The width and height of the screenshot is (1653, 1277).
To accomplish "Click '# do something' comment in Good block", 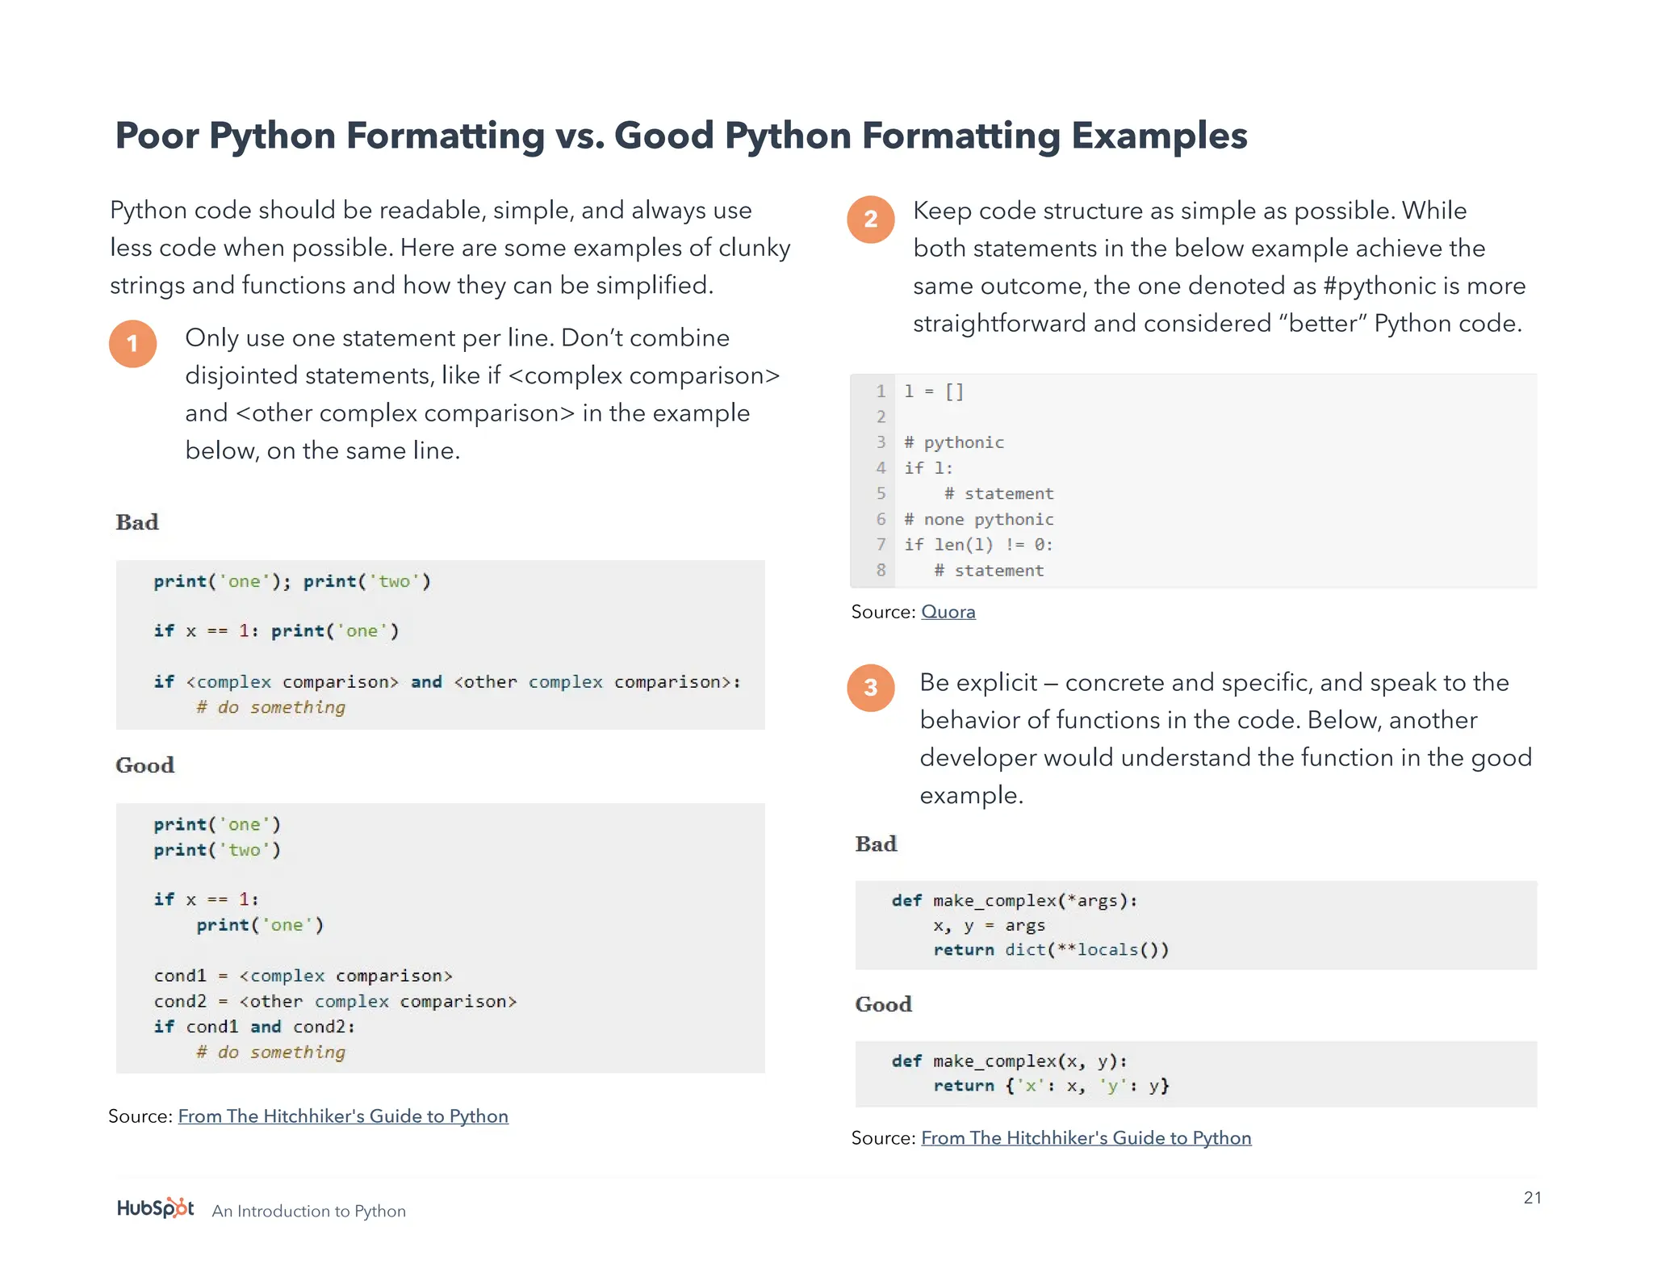I will point(270,1053).
